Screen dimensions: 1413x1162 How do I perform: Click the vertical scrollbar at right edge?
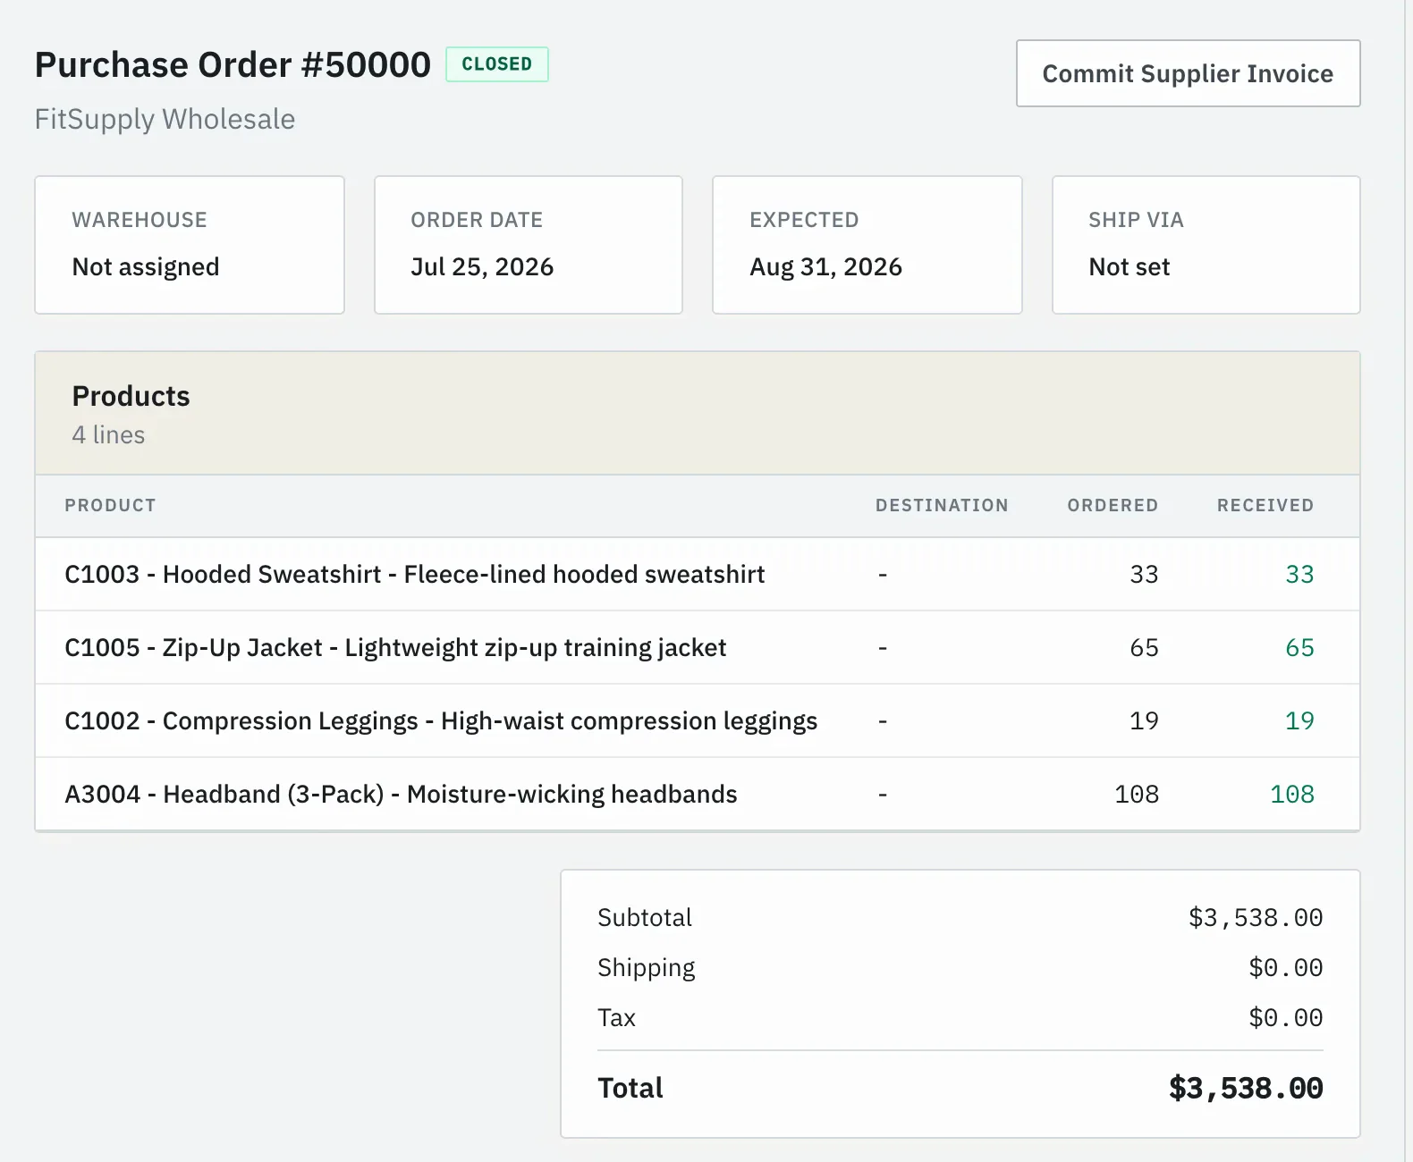tap(1409, 581)
